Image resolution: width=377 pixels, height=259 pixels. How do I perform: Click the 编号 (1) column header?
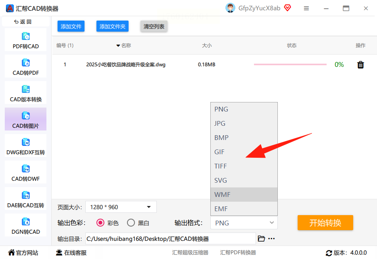click(x=65, y=45)
